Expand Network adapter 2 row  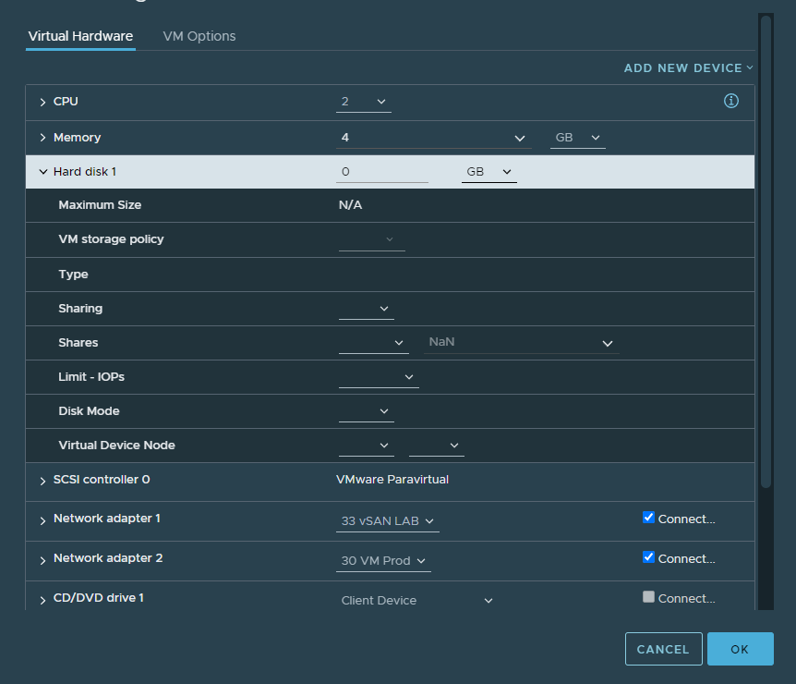coord(42,560)
